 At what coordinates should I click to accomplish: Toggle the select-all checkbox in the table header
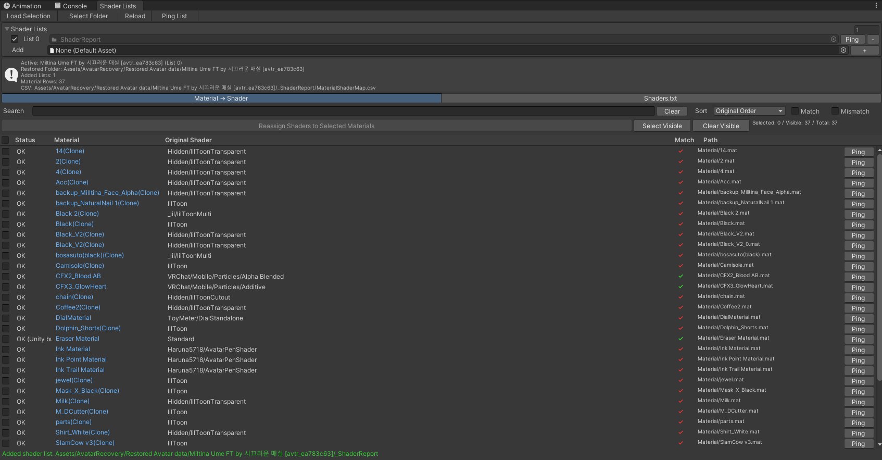pos(6,140)
